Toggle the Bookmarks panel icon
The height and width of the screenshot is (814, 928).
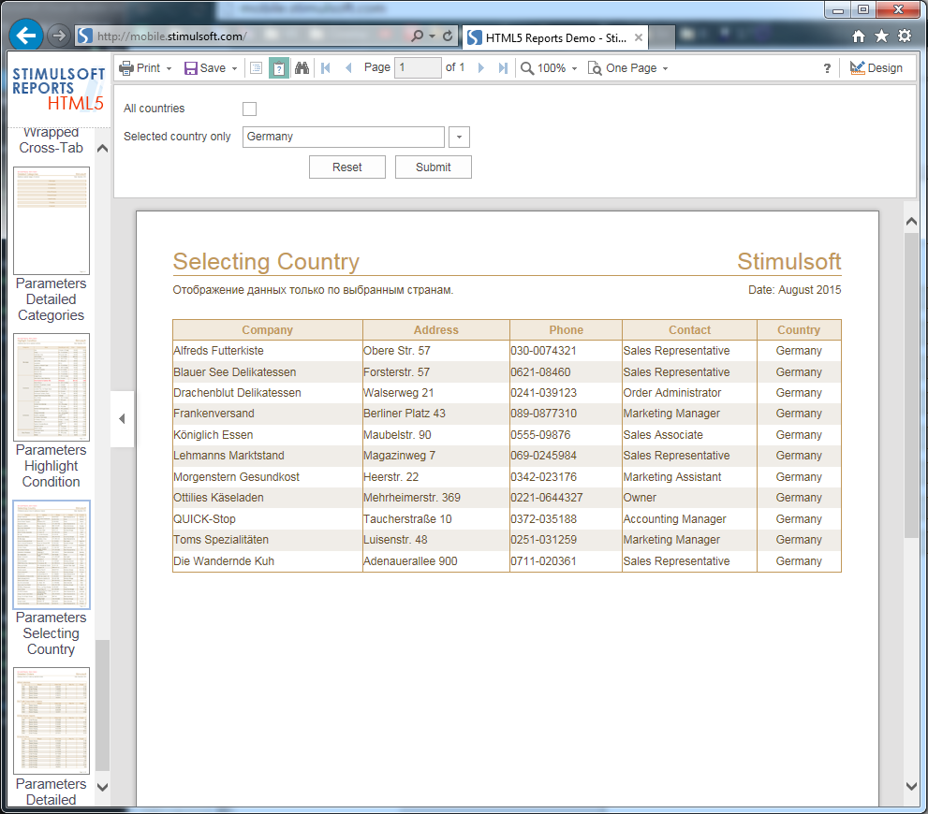click(x=257, y=68)
